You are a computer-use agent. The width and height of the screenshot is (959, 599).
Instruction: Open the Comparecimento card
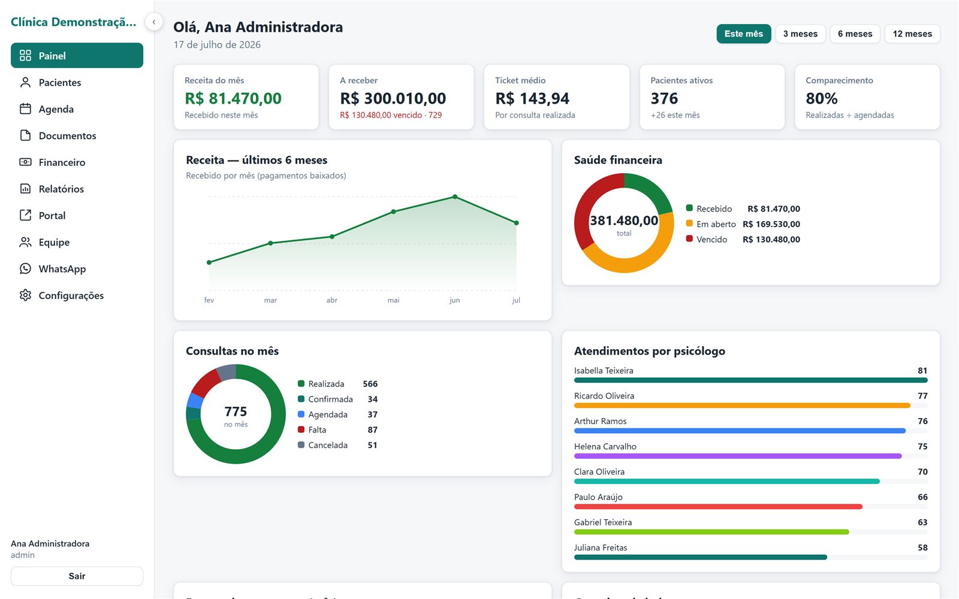[867, 97]
